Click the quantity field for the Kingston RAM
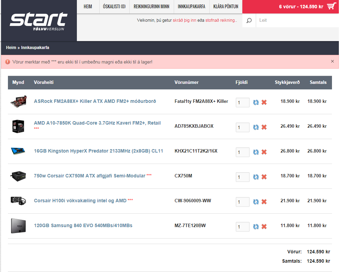The width and height of the screenshot is (353, 272). click(x=242, y=152)
